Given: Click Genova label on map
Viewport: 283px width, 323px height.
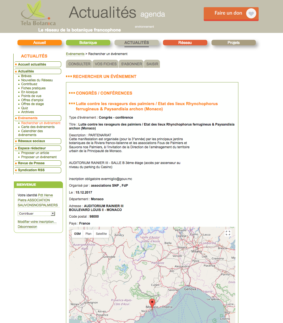Looking at the screenshot, I should click(190, 289).
